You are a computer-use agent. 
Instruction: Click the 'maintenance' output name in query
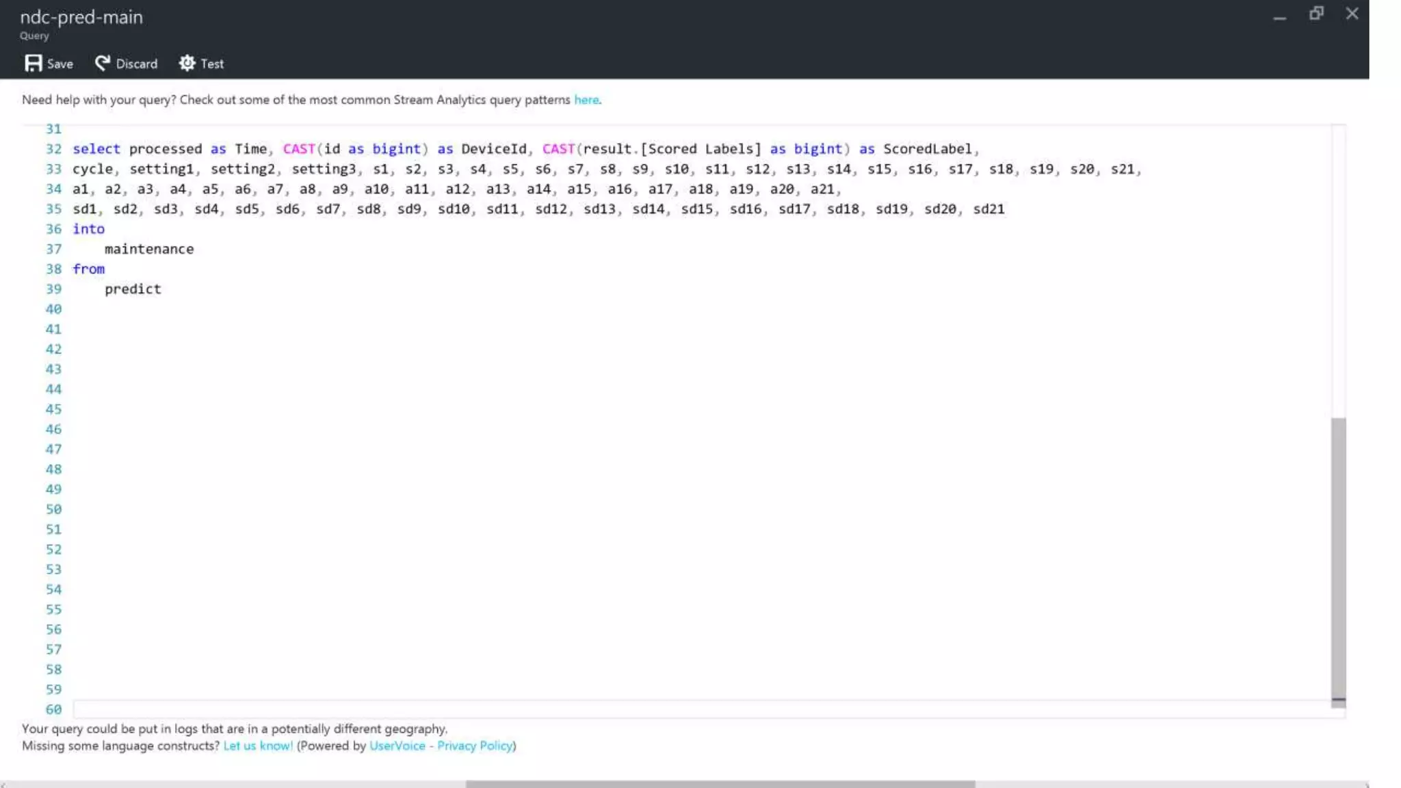coord(149,250)
